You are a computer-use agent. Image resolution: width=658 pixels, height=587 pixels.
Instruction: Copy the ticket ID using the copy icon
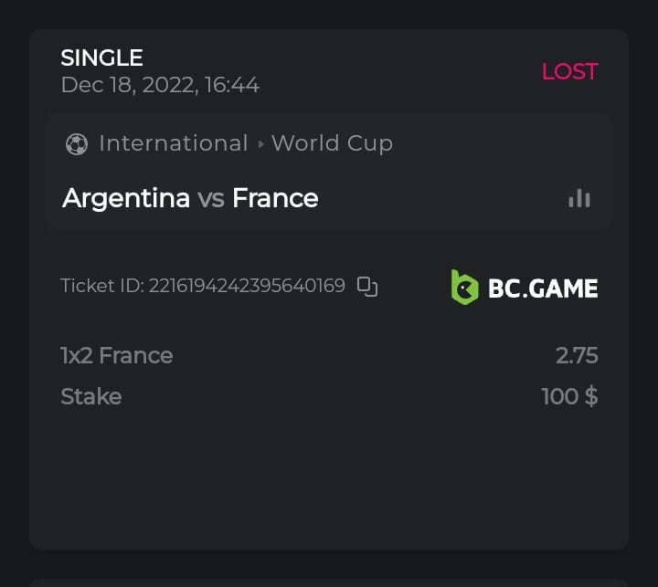coord(367,287)
